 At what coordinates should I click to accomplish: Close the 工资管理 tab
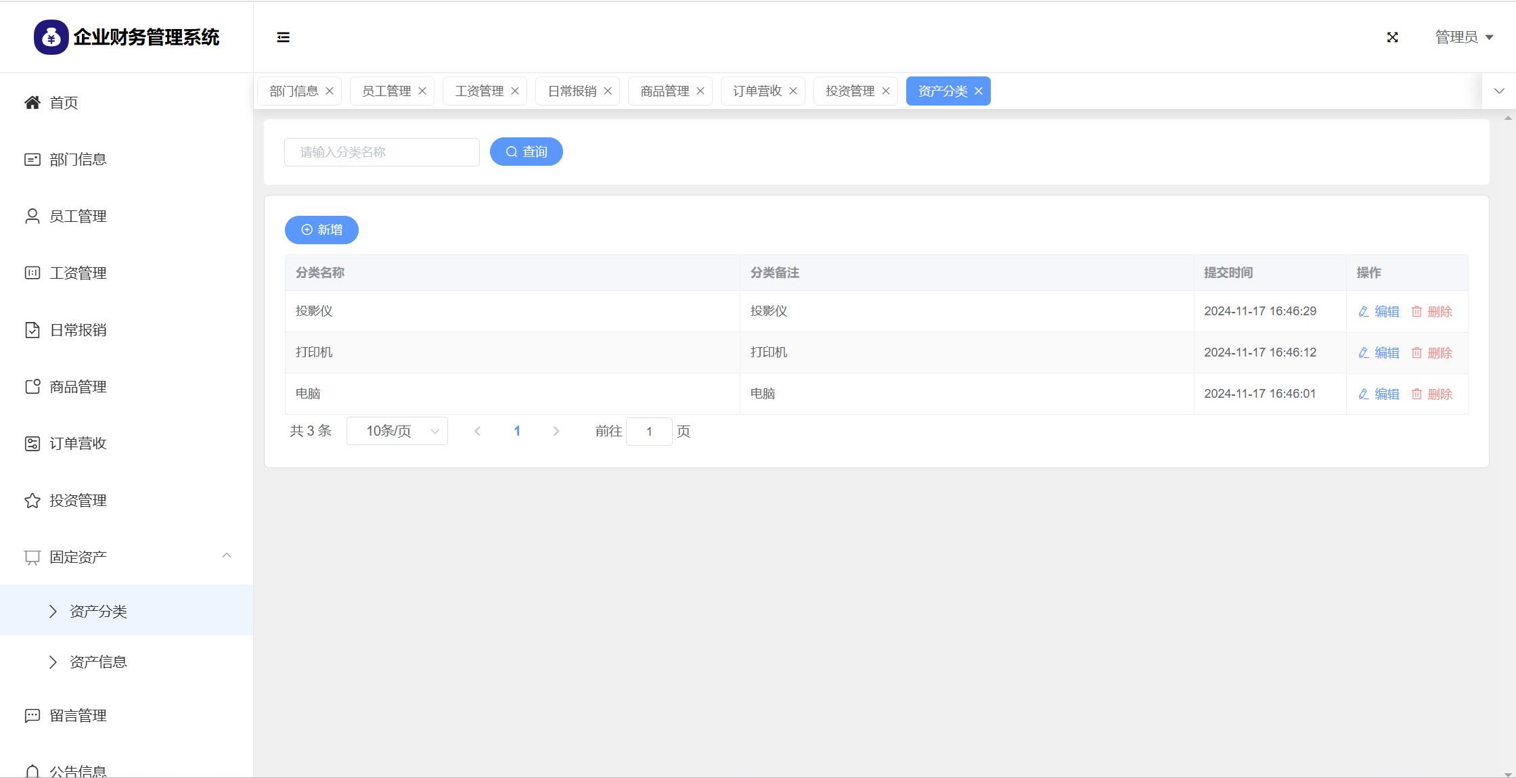tap(515, 91)
